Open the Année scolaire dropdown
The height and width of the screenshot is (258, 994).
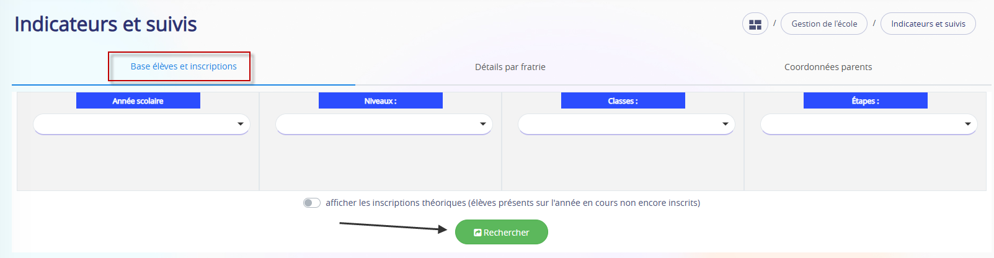pyautogui.click(x=141, y=124)
